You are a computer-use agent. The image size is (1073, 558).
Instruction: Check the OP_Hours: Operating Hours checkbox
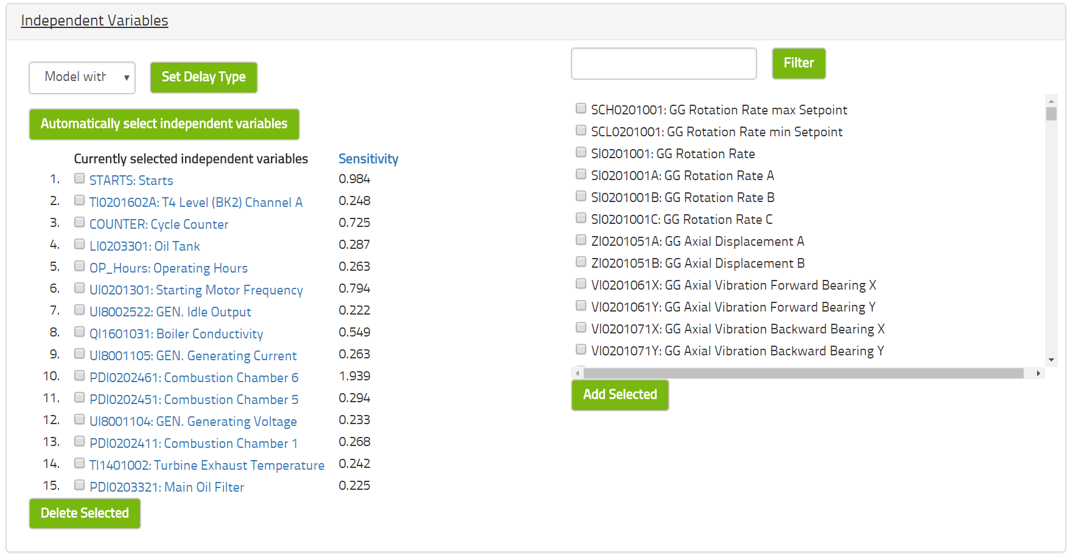coord(79,266)
